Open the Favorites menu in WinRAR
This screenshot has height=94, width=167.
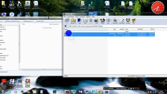pos(82,17)
